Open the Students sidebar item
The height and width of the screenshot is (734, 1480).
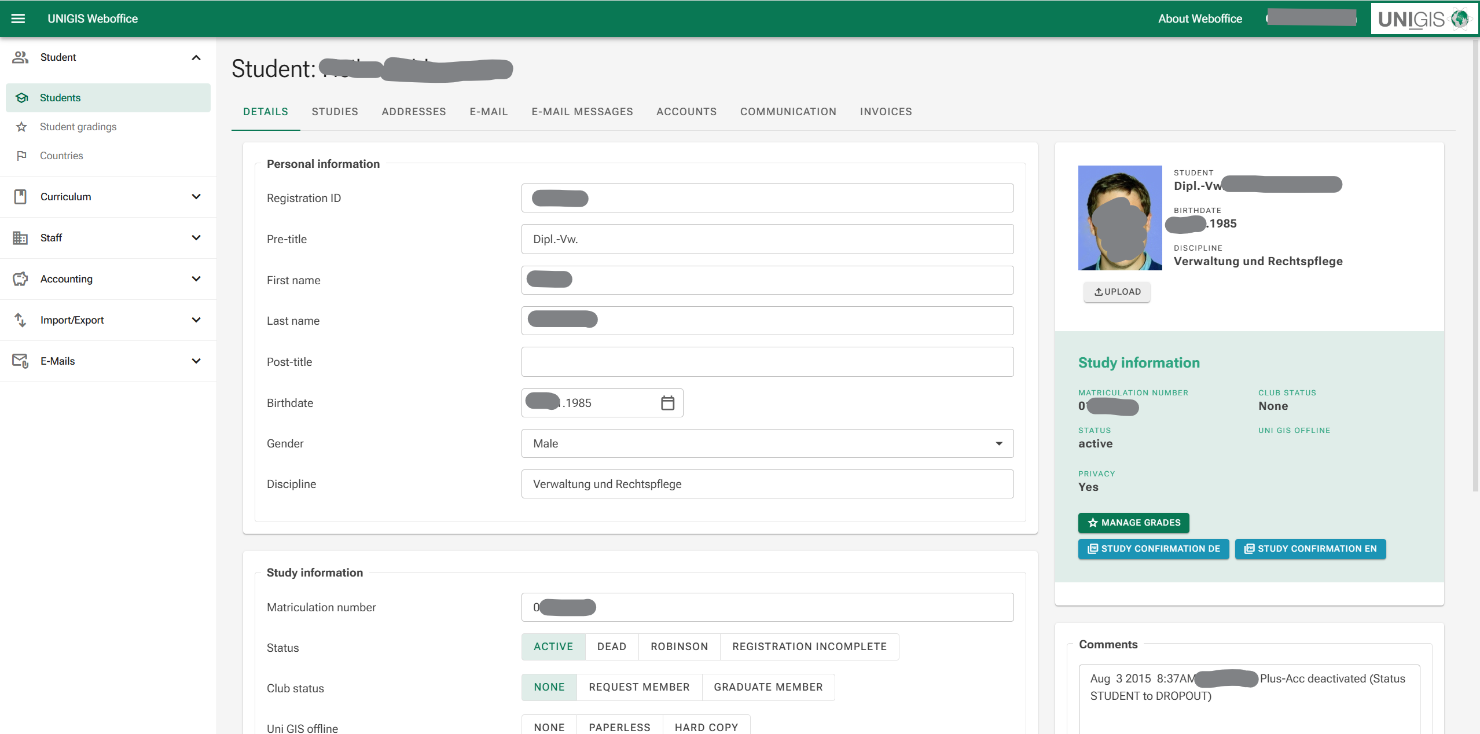(x=108, y=98)
